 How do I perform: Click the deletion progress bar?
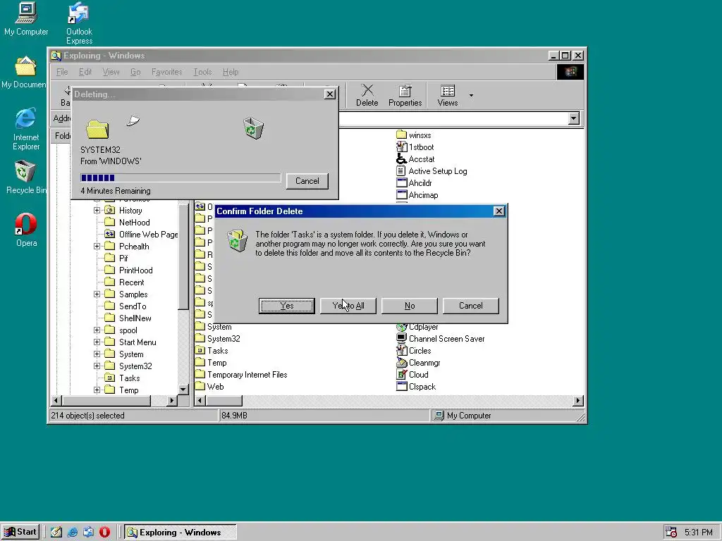(x=180, y=178)
